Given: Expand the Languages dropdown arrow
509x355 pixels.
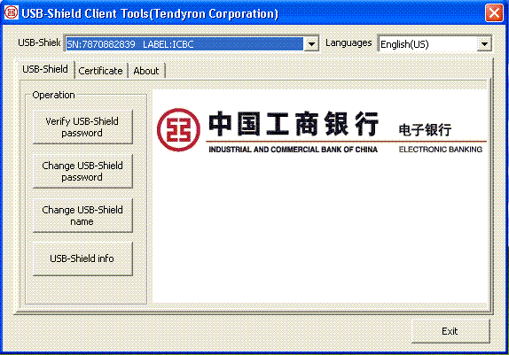Looking at the screenshot, I should [484, 43].
